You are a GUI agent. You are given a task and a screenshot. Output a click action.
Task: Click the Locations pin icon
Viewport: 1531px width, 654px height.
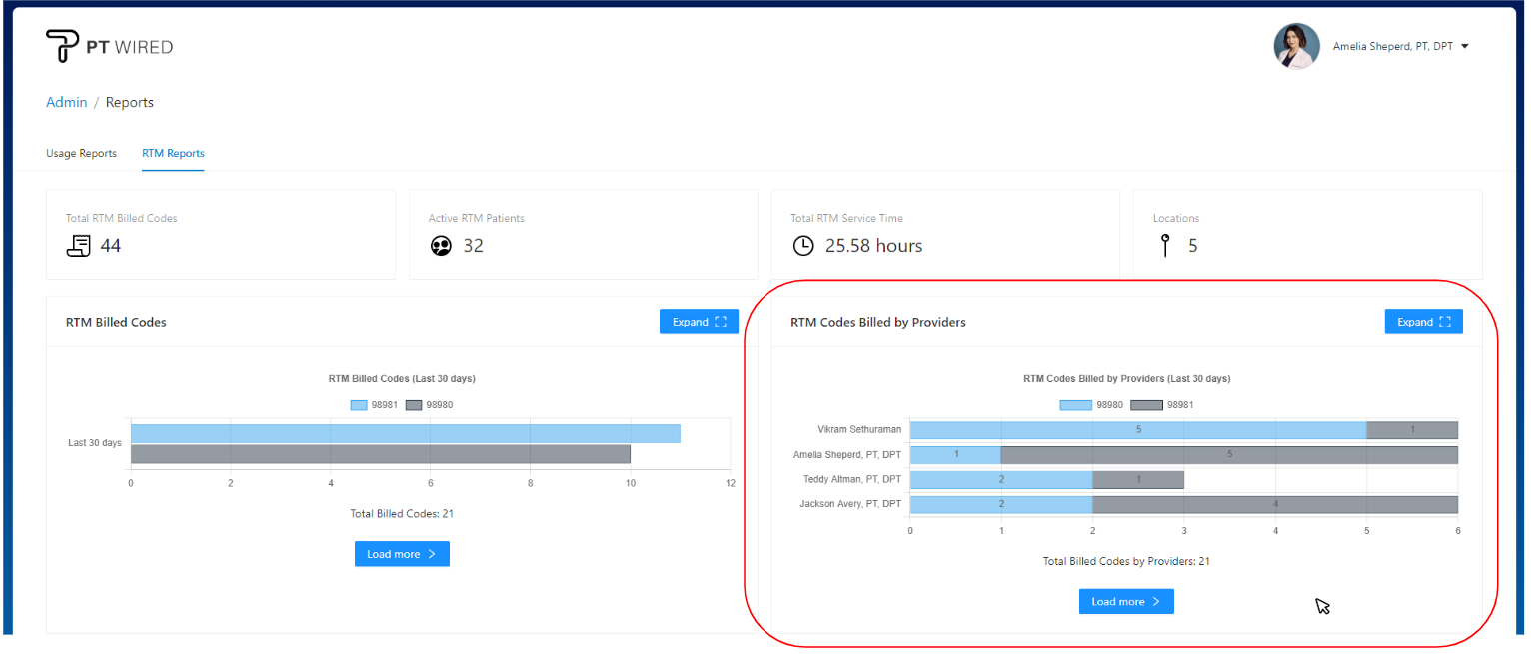[1165, 246]
